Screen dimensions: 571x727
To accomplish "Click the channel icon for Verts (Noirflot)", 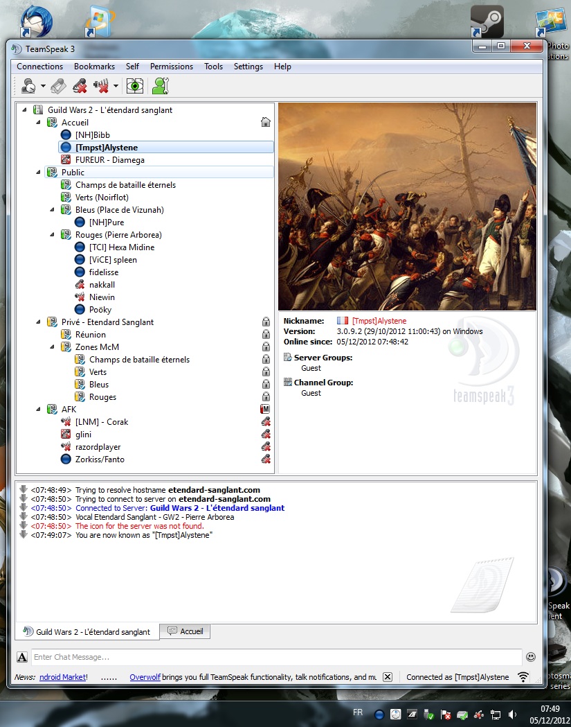I will point(66,198).
